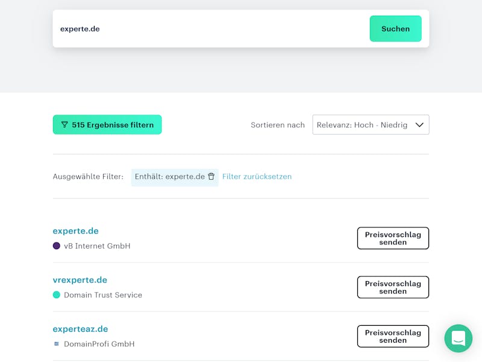The height and width of the screenshot is (362, 482).
Task: Click the DomainProfi GmbH seller logo icon
Action: click(x=57, y=344)
